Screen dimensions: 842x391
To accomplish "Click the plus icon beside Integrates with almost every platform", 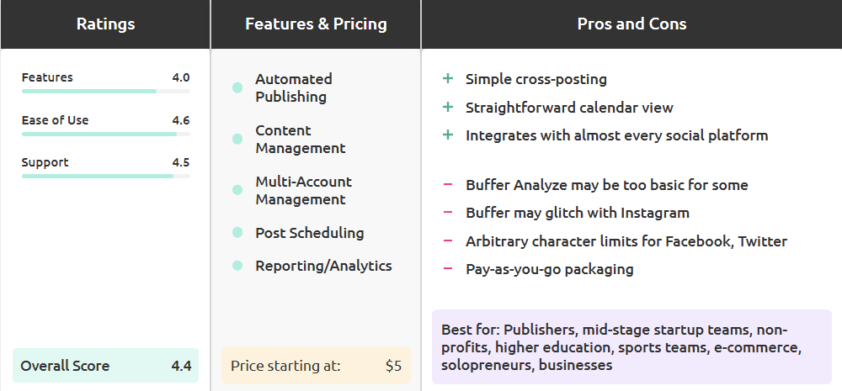I will pyautogui.click(x=448, y=135).
